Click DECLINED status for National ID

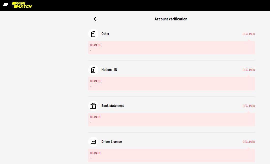coord(249,70)
